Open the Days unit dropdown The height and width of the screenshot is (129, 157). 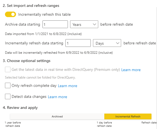coord(107,43)
